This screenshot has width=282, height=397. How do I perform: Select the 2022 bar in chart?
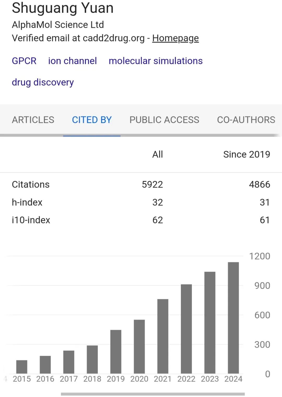(x=186, y=329)
